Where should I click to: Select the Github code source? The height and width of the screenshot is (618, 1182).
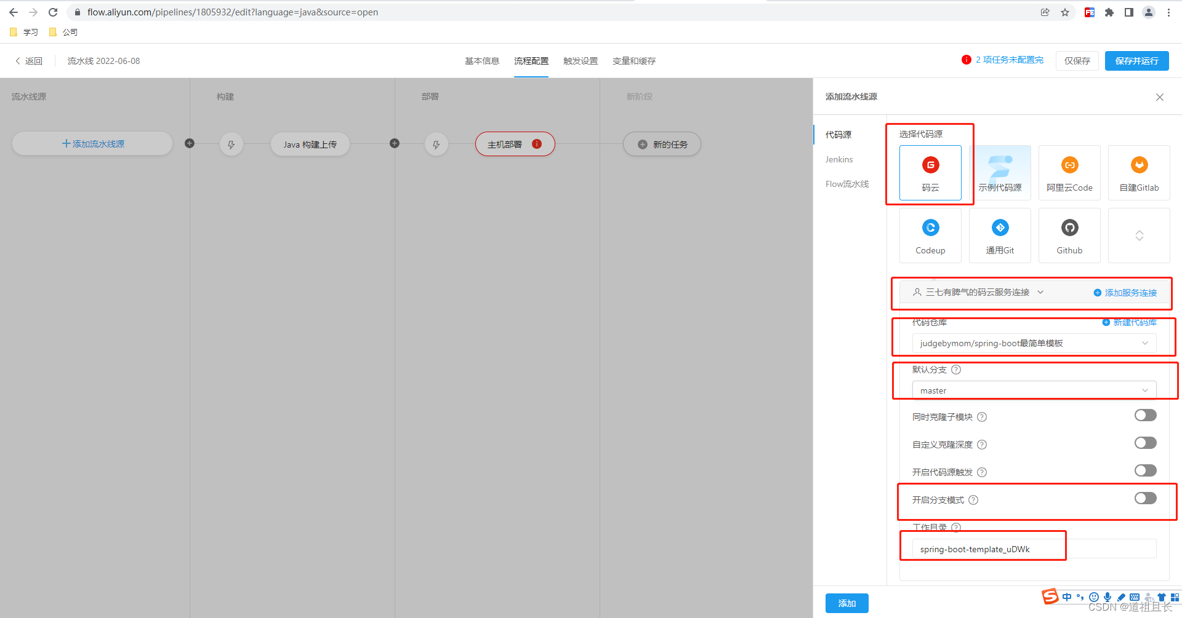pyautogui.click(x=1069, y=236)
